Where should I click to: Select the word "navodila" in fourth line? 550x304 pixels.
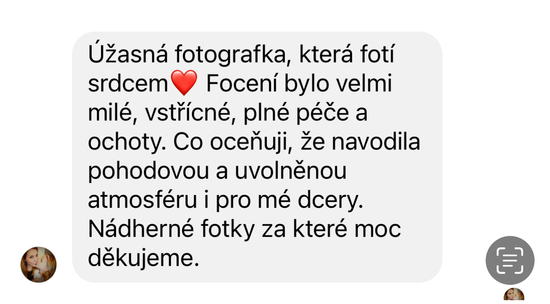click(x=376, y=142)
